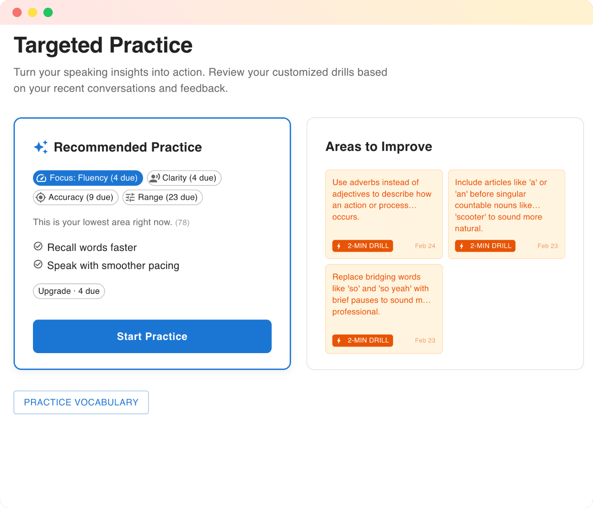Click lightning bolt icon on bridging words drill
Screen dimensions: 593x508
coord(339,341)
